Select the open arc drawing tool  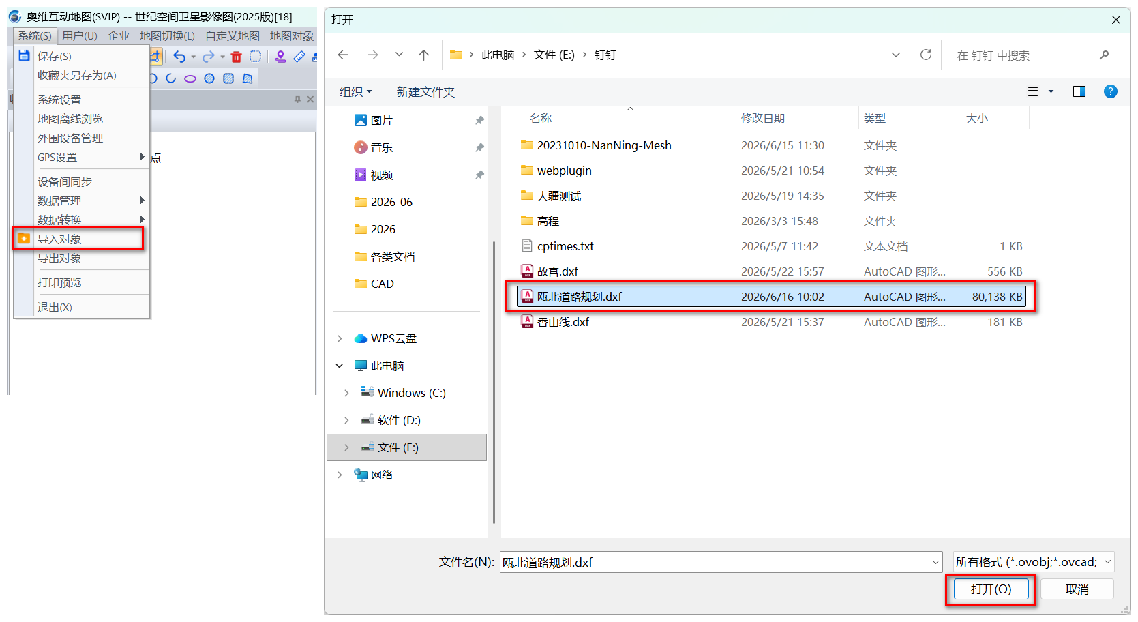171,78
